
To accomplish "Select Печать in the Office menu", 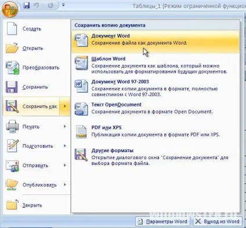I will 31,127.
